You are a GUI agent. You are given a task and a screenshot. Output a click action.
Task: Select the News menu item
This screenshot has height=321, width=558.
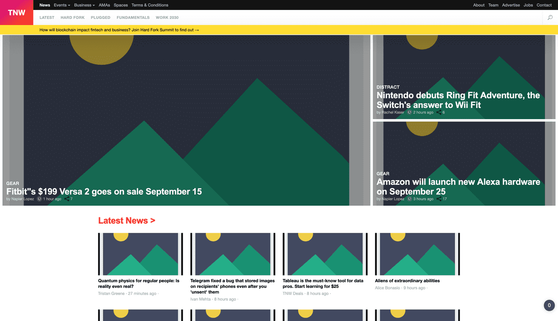point(44,5)
